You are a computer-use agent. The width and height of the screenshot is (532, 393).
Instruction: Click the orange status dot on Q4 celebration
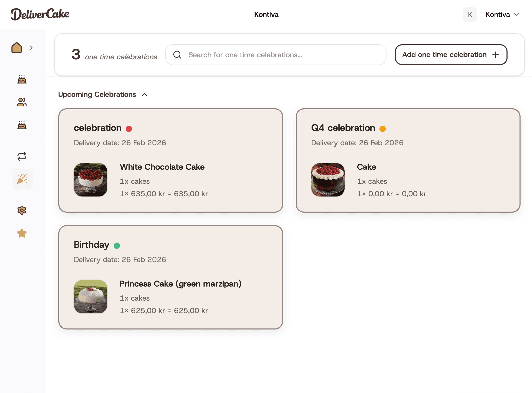[382, 129]
